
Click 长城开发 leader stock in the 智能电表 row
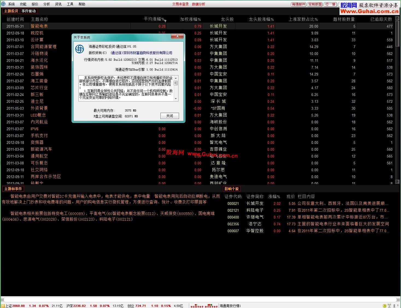(x=218, y=26)
